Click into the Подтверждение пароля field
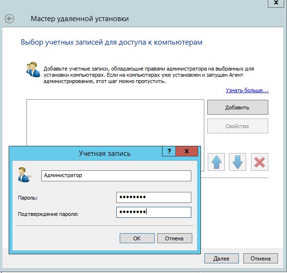The width and height of the screenshot is (287, 273). [154, 212]
